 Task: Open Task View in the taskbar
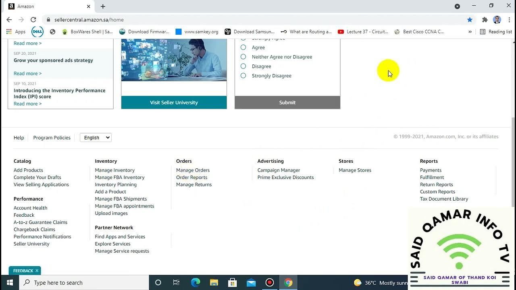point(176,282)
